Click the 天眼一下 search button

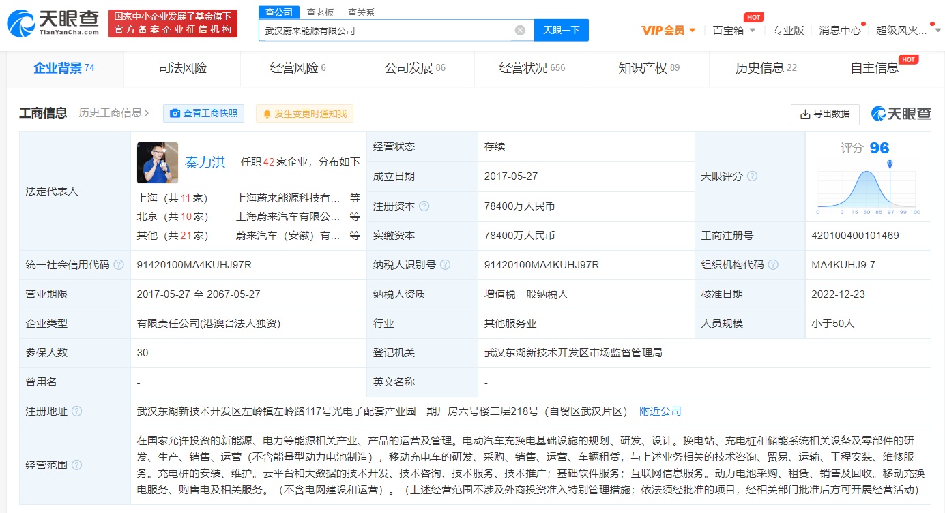[561, 30]
